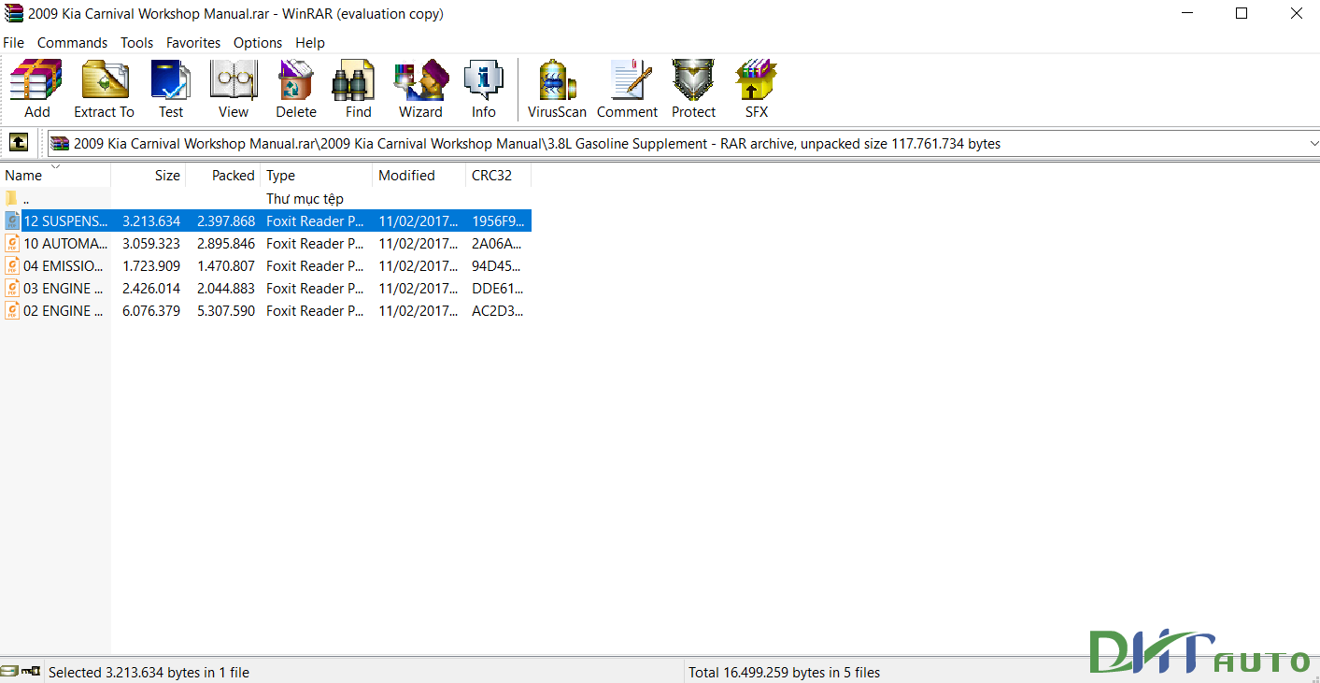Click packed value 1.470.807
The height and width of the screenshot is (683, 1320).
[226, 266]
